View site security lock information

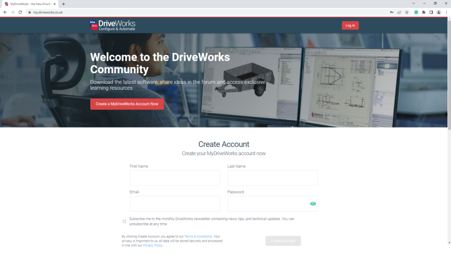click(30, 12)
